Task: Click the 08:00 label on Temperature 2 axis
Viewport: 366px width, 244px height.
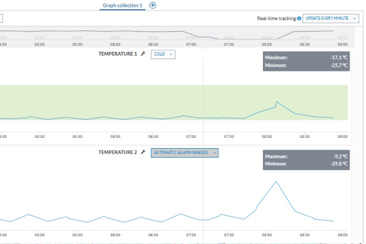Action: [x=267, y=234]
